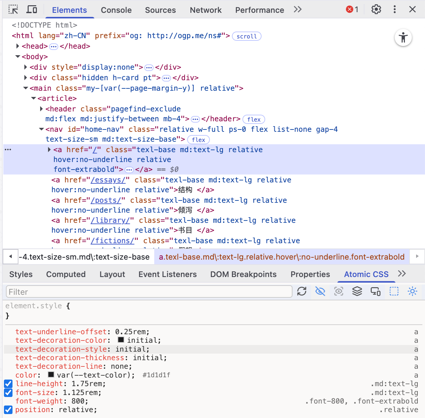The height and width of the screenshot is (418, 425).
Task: Uncheck the font-size property checkbox
Action: click(x=8, y=393)
